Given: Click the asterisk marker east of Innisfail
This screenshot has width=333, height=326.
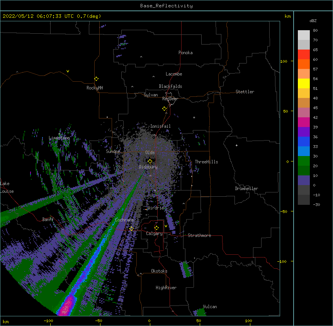Looking at the screenshot, I should pyautogui.click(x=194, y=117).
